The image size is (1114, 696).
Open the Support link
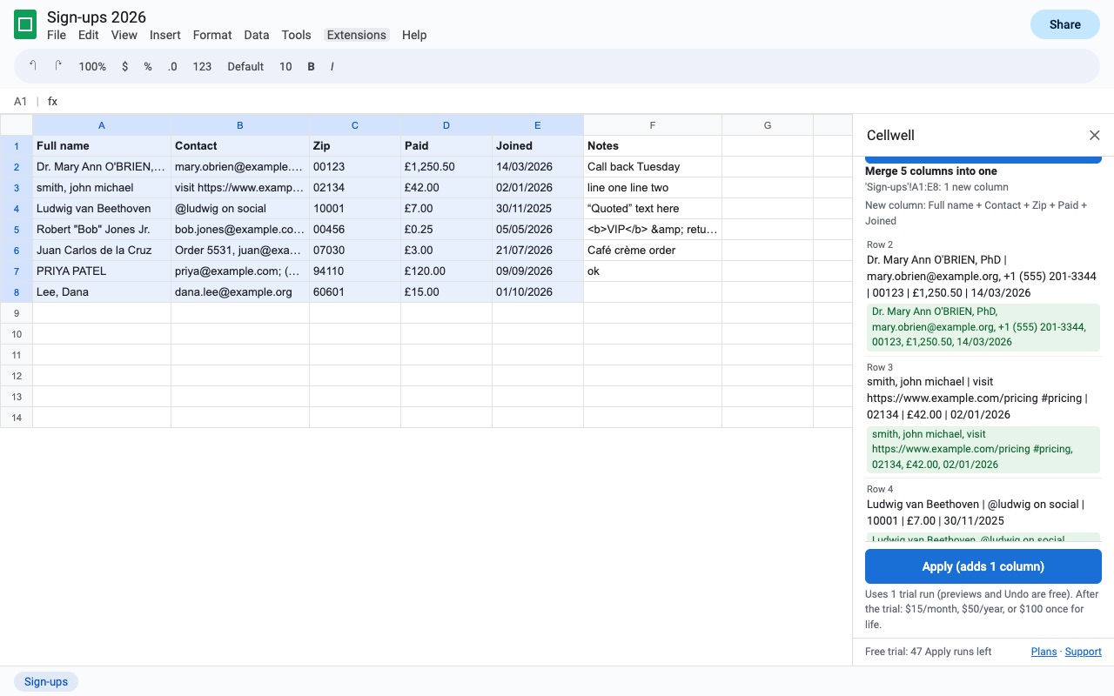point(1084,652)
